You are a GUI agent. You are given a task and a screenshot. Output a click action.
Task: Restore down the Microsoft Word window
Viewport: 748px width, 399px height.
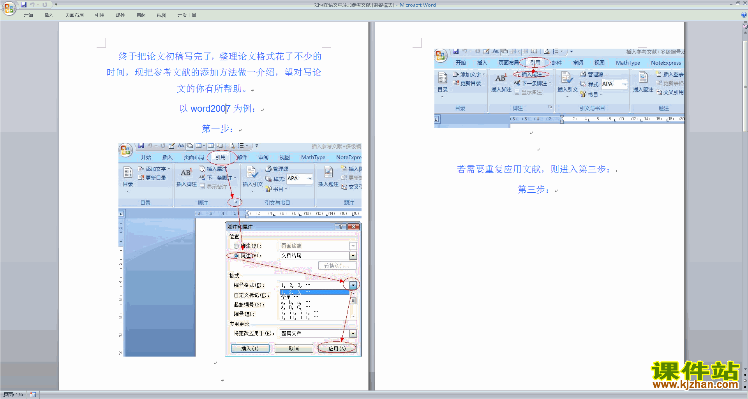coord(738,3)
